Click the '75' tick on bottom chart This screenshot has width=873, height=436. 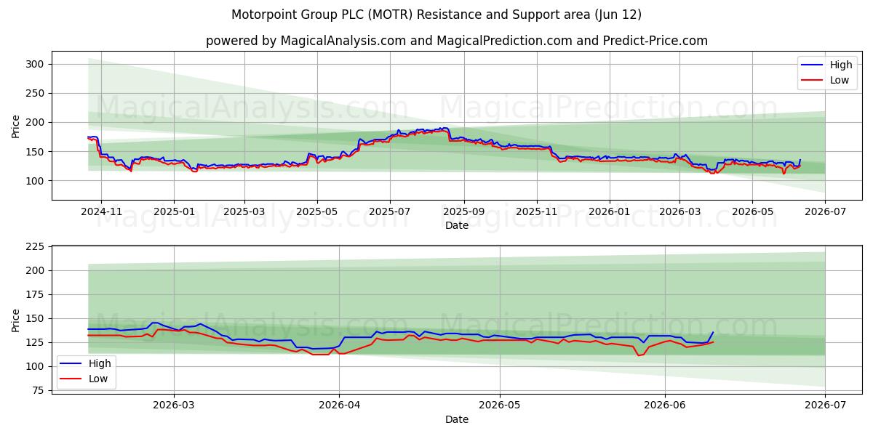coord(39,390)
